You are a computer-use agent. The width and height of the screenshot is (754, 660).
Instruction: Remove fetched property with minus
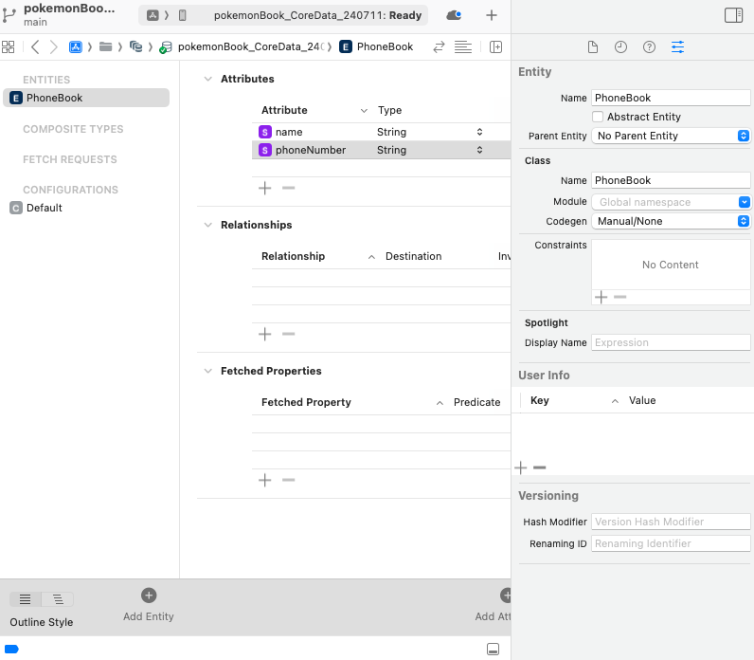pyautogui.click(x=289, y=480)
